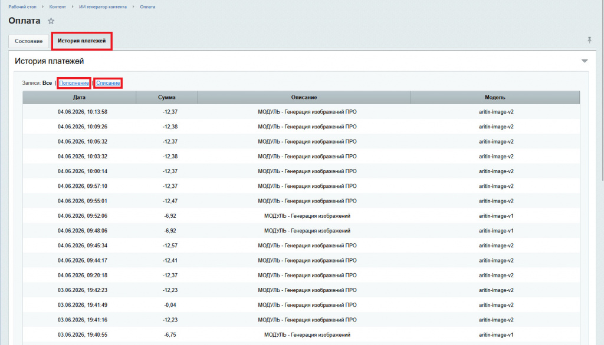Click description in the 09:48:06 row
This screenshot has height=345, width=604.
[x=307, y=231]
